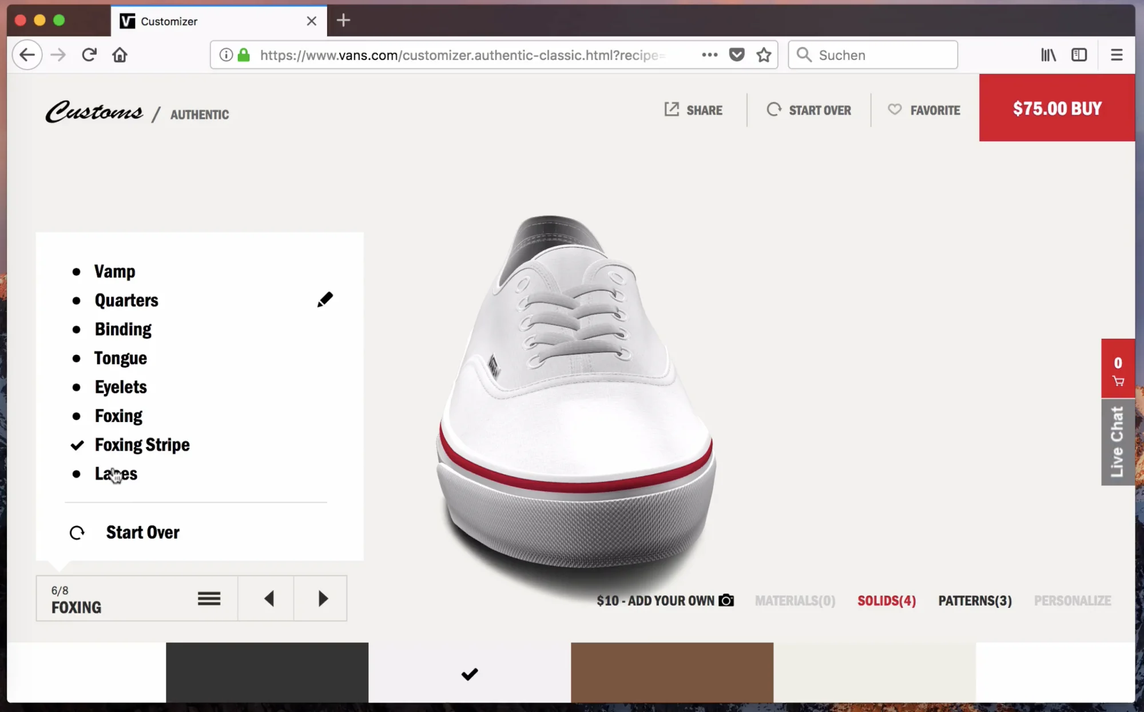The width and height of the screenshot is (1144, 712).
Task: Click the browser back arrow button
Action: point(27,55)
